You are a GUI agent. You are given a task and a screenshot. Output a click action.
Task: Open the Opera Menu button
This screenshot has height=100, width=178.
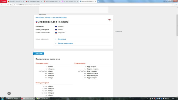coord(4,1)
